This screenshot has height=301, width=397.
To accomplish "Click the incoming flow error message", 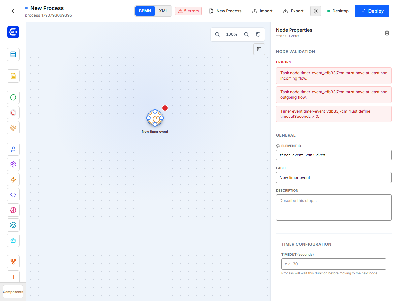I will tap(334, 76).
